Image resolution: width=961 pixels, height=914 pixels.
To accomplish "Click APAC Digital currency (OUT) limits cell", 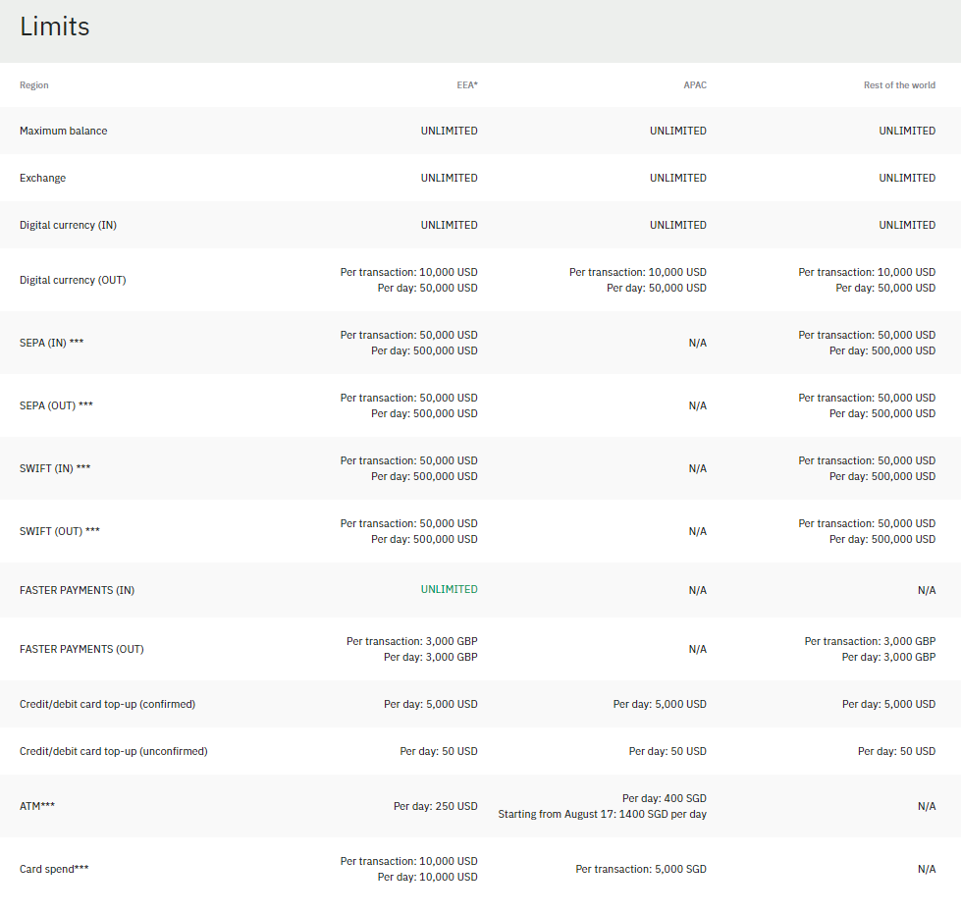I will [638, 280].
